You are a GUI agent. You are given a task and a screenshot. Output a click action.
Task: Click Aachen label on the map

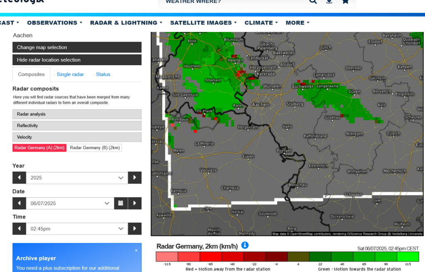(261, 105)
